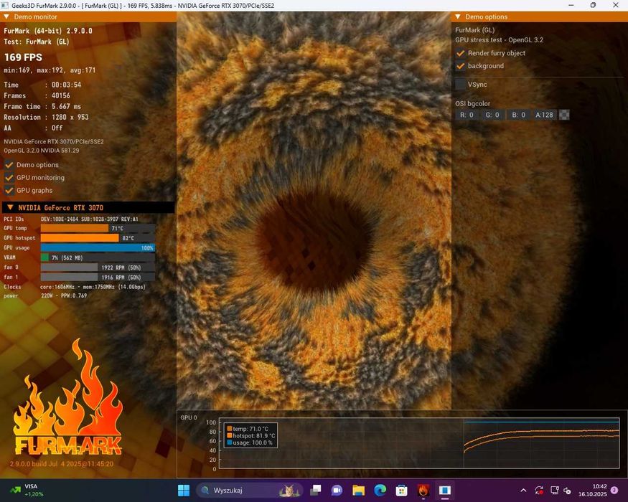The height and width of the screenshot is (502, 628).
Task: Click the fan 0 RPM bar
Action: 98,267
